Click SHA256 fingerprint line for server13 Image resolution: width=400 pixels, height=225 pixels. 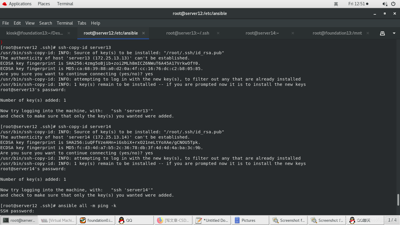100,63
